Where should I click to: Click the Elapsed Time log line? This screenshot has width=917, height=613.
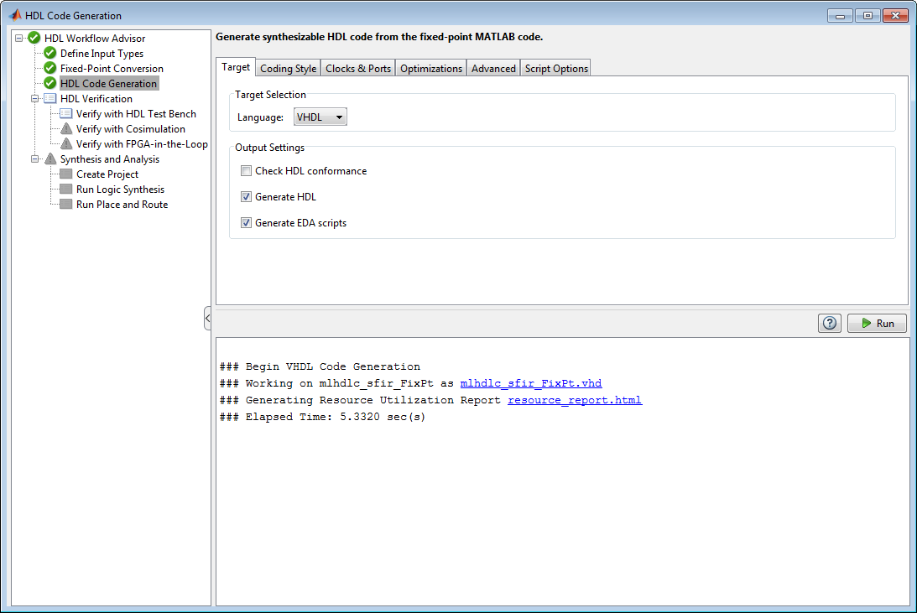click(322, 418)
